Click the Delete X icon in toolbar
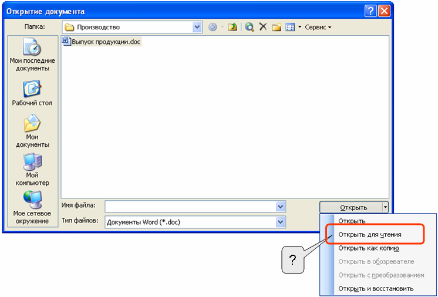The width and height of the screenshot is (438, 297). coord(263,27)
